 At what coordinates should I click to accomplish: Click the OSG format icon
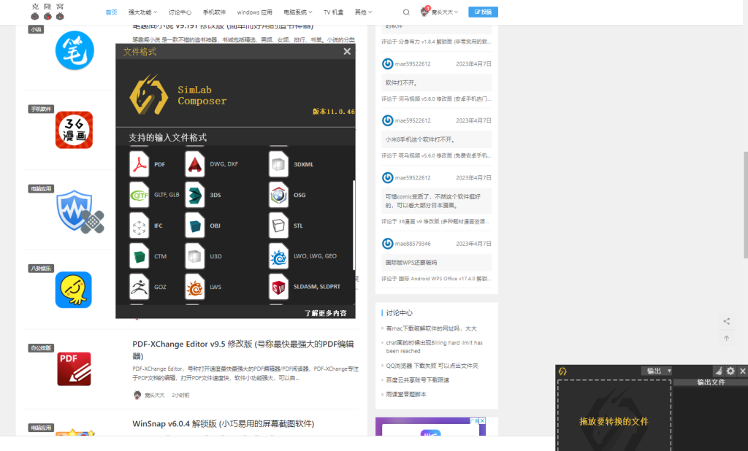click(x=278, y=195)
